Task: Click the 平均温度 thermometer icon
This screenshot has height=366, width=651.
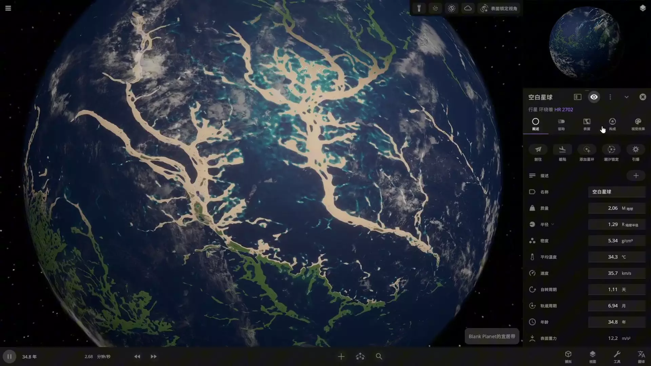Action: 532,257
